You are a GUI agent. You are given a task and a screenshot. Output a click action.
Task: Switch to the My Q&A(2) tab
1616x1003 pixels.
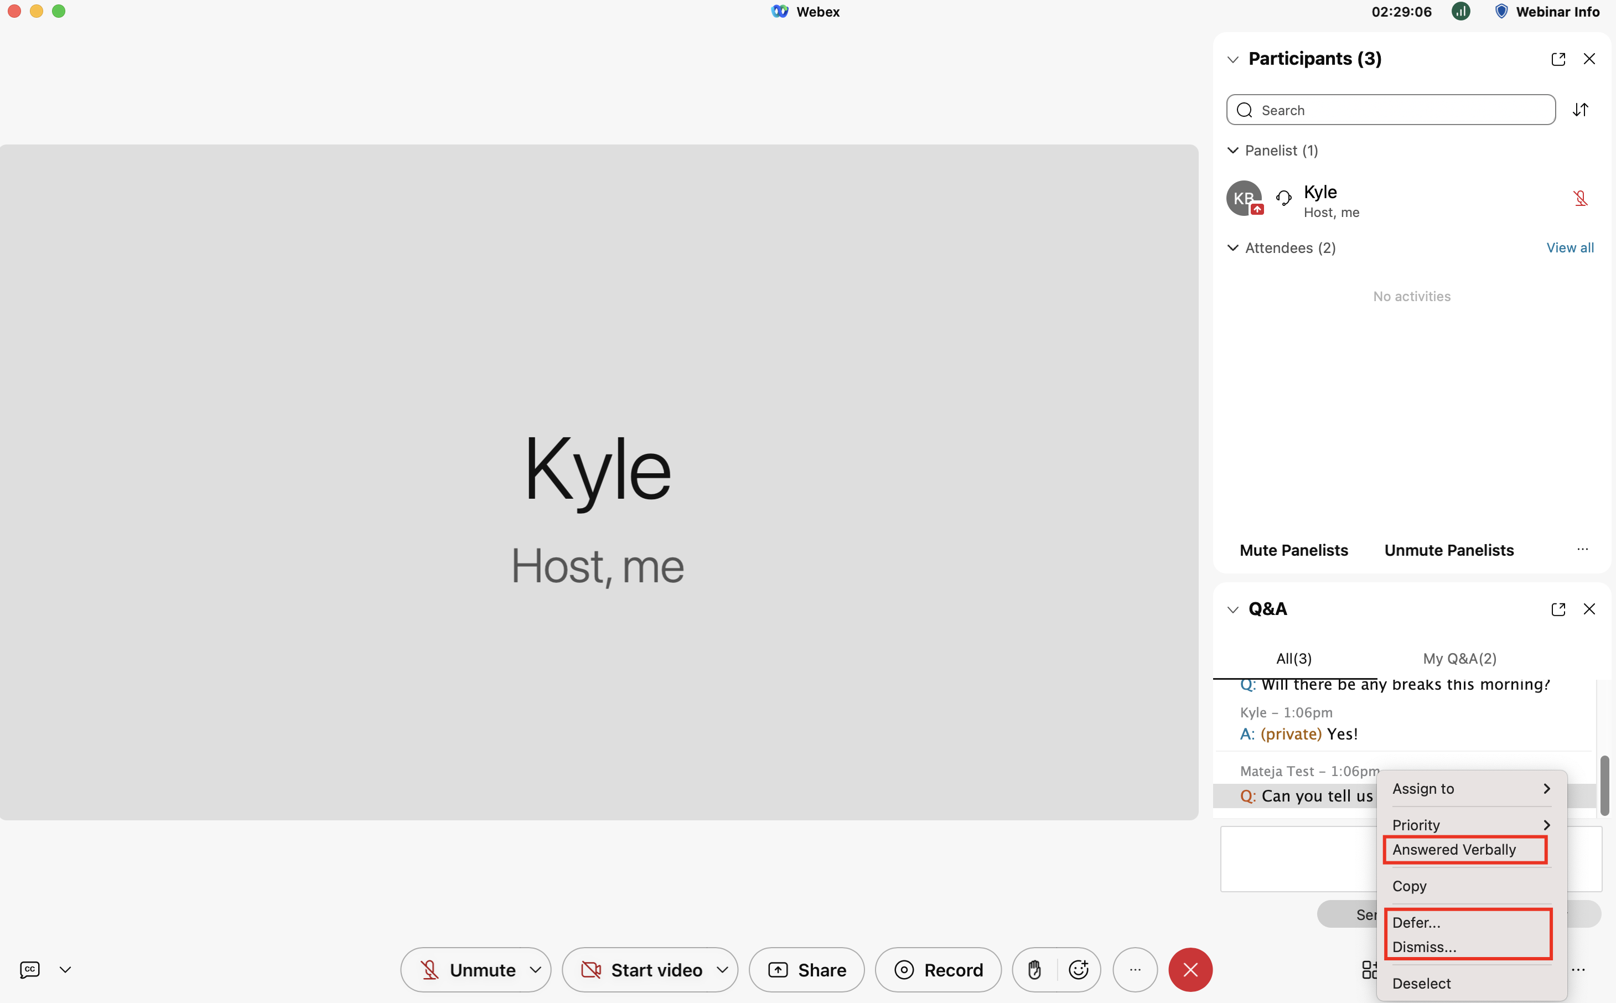pyautogui.click(x=1459, y=659)
